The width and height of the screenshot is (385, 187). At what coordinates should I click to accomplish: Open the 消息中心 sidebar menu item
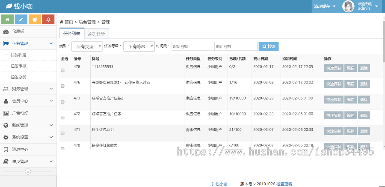coord(28,150)
